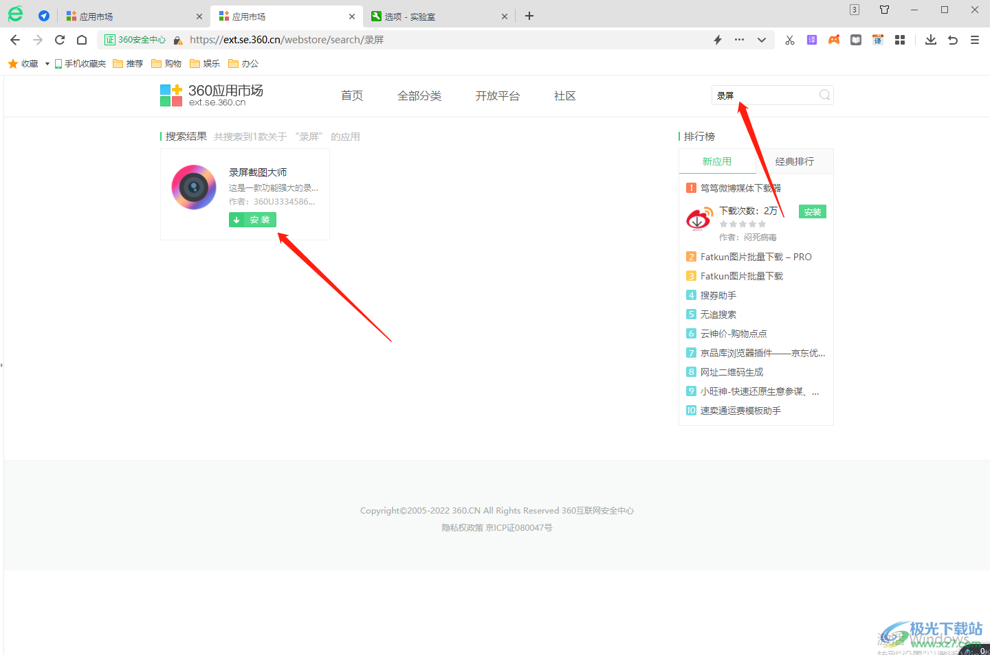Open 京品库浏览器插件 ranking item

click(x=762, y=353)
